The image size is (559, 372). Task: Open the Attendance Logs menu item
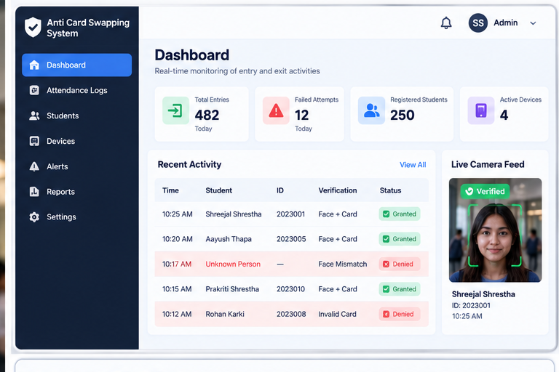pos(76,90)
